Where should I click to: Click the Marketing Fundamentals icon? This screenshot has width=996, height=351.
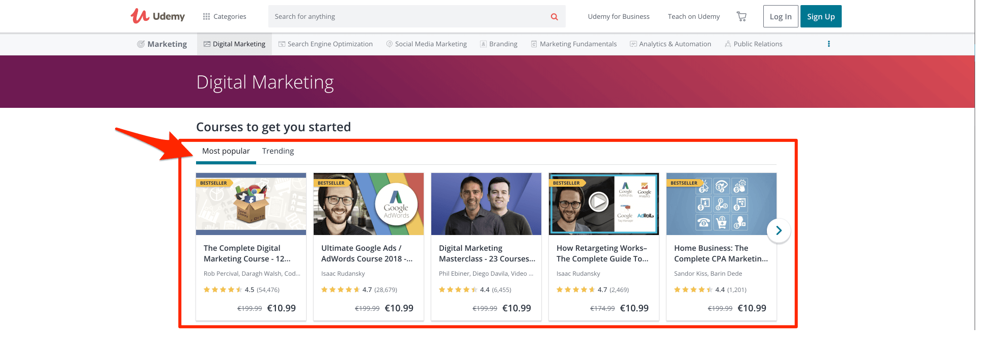534,44
